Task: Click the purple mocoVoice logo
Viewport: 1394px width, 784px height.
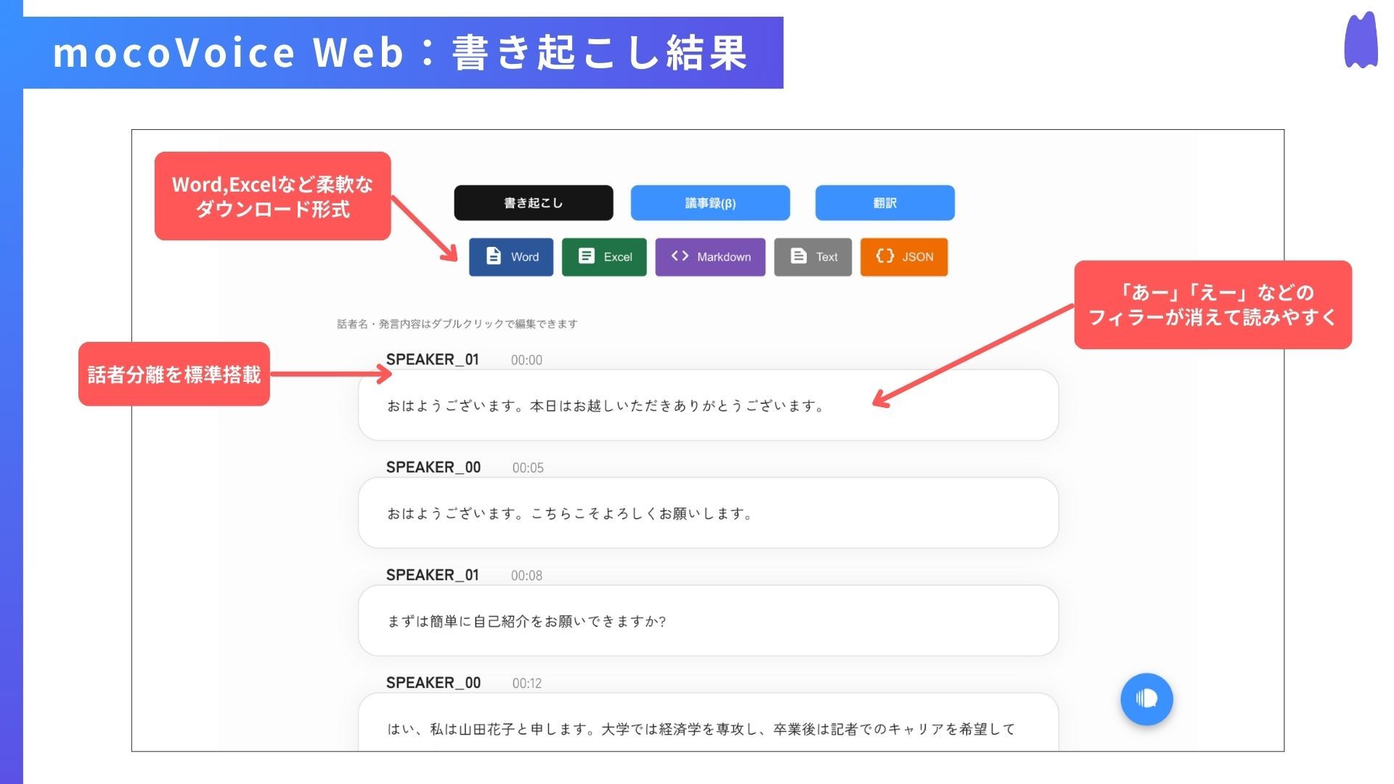Action: (1361, 41)
